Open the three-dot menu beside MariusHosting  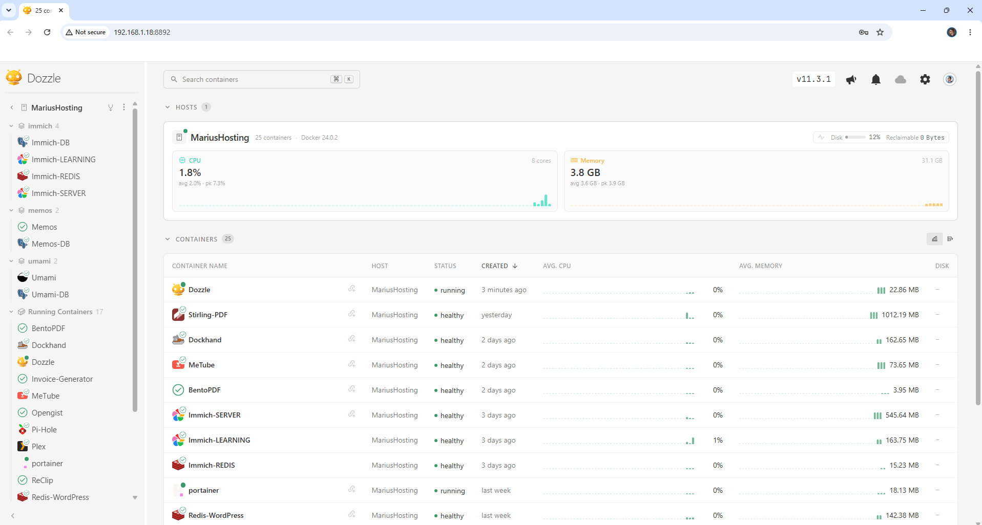click(124, 107)
